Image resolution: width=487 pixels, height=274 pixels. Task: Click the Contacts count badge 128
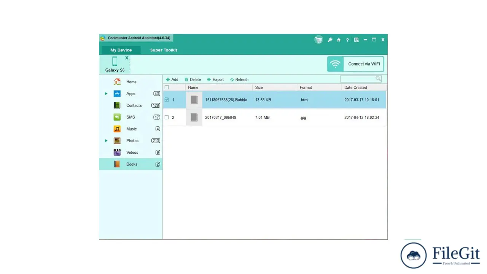coord(156,105)
